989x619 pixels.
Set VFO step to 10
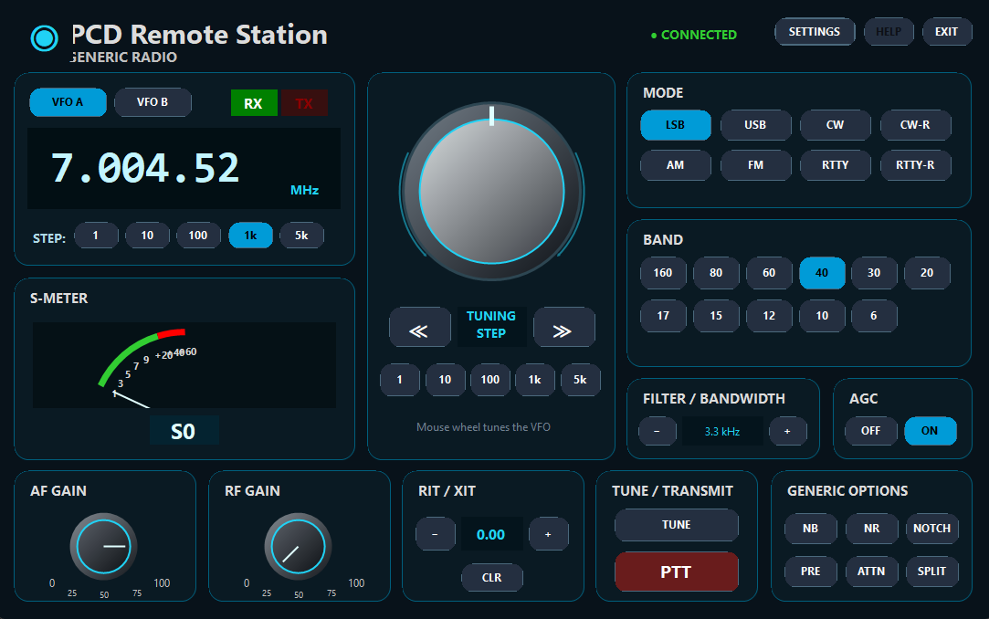(x=147, y=236)
